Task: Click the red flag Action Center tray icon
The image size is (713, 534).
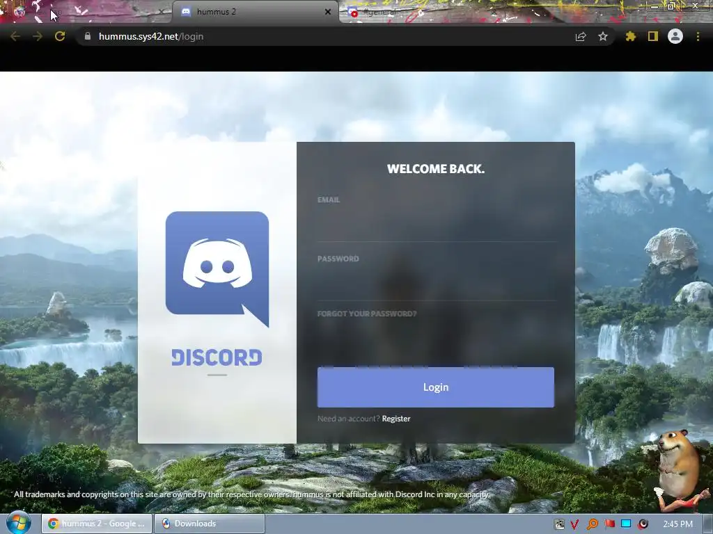Action: pyautogui.click(x=609, y=524)
